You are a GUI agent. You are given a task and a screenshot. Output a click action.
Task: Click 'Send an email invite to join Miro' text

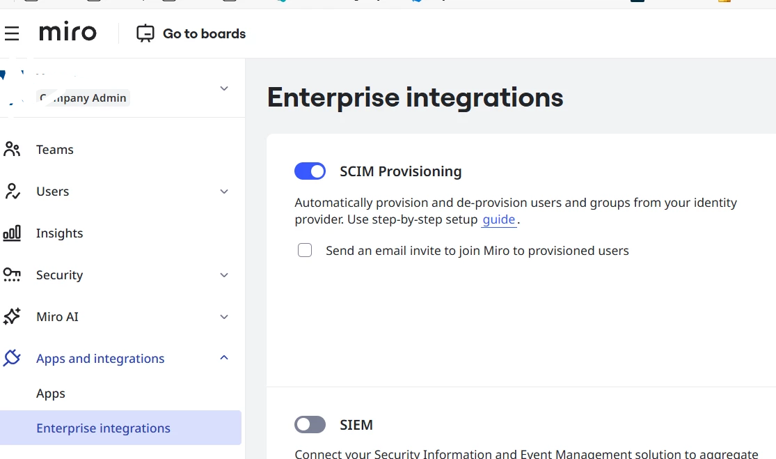pyautogui.click(x=417, y=251)
